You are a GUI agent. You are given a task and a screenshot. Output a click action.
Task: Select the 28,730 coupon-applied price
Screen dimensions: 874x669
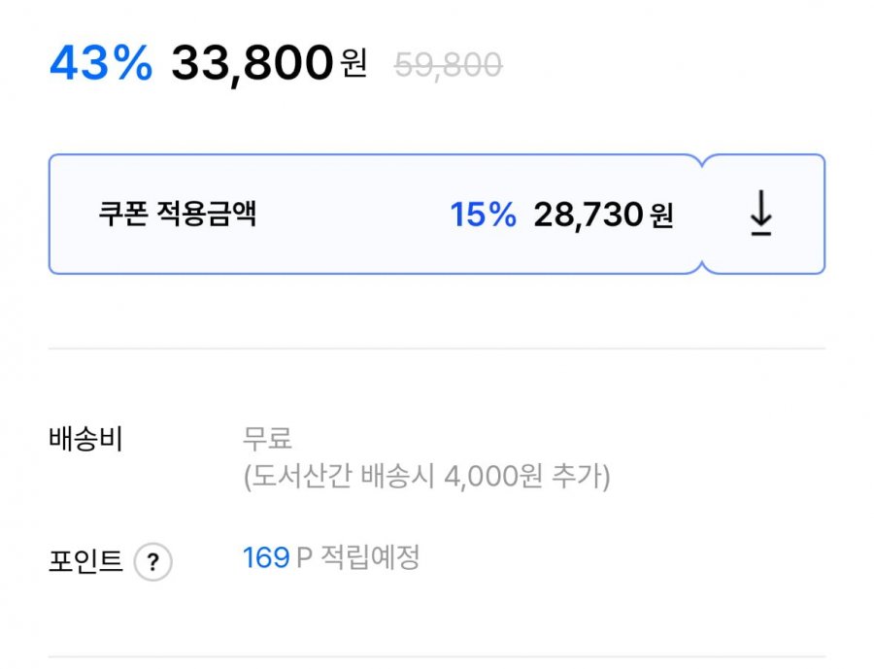point(588,215)
